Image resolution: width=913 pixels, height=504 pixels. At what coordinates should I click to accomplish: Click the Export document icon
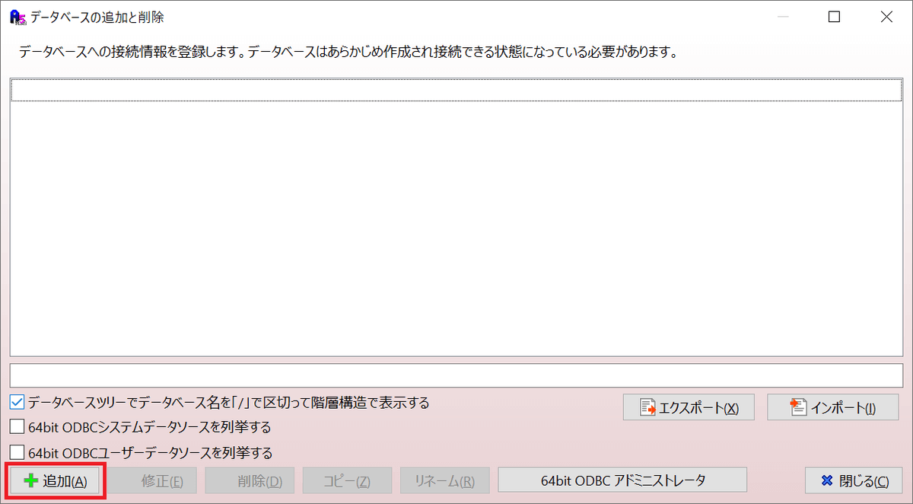(648, 407)
